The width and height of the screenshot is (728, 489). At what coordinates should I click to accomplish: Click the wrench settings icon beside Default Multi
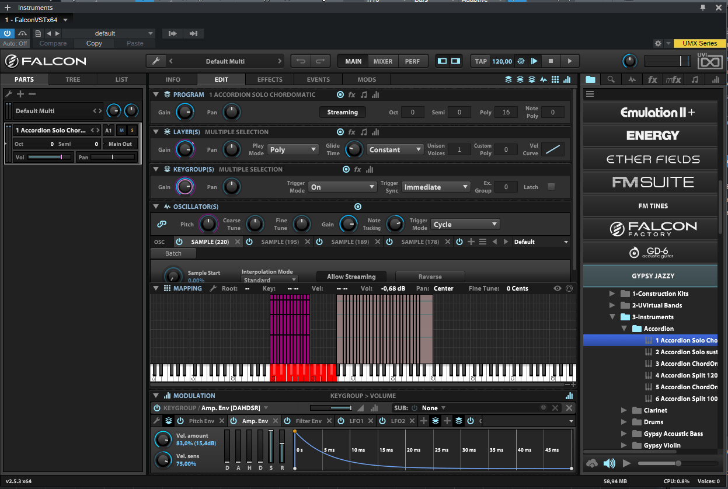[x=156, y=61]
